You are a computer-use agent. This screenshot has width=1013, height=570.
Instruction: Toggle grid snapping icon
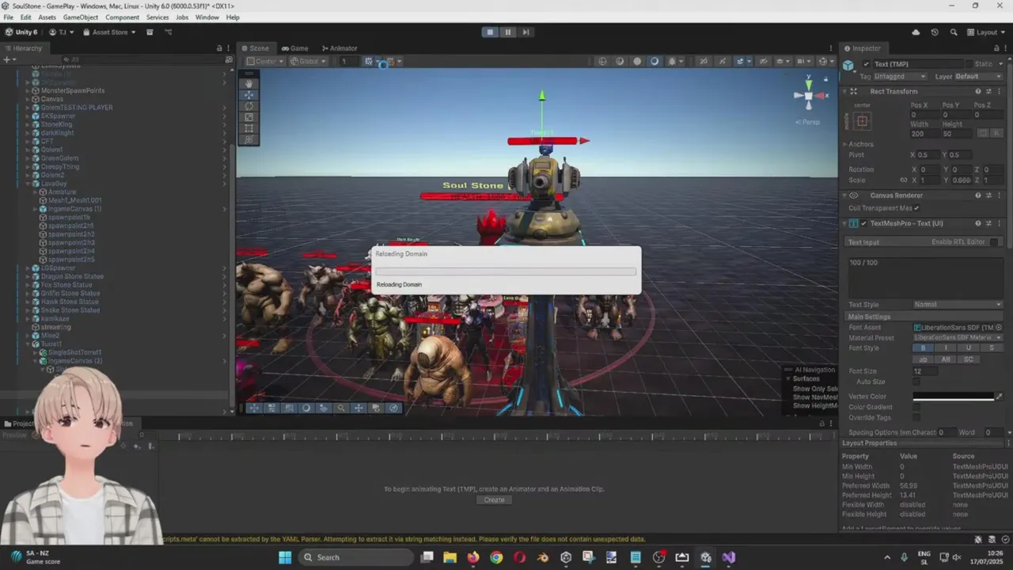[x=368, y=61]
